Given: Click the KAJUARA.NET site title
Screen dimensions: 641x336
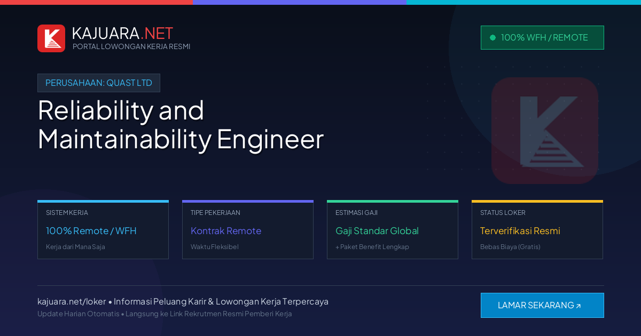Looking at the screenshot, I should [122, 33].
